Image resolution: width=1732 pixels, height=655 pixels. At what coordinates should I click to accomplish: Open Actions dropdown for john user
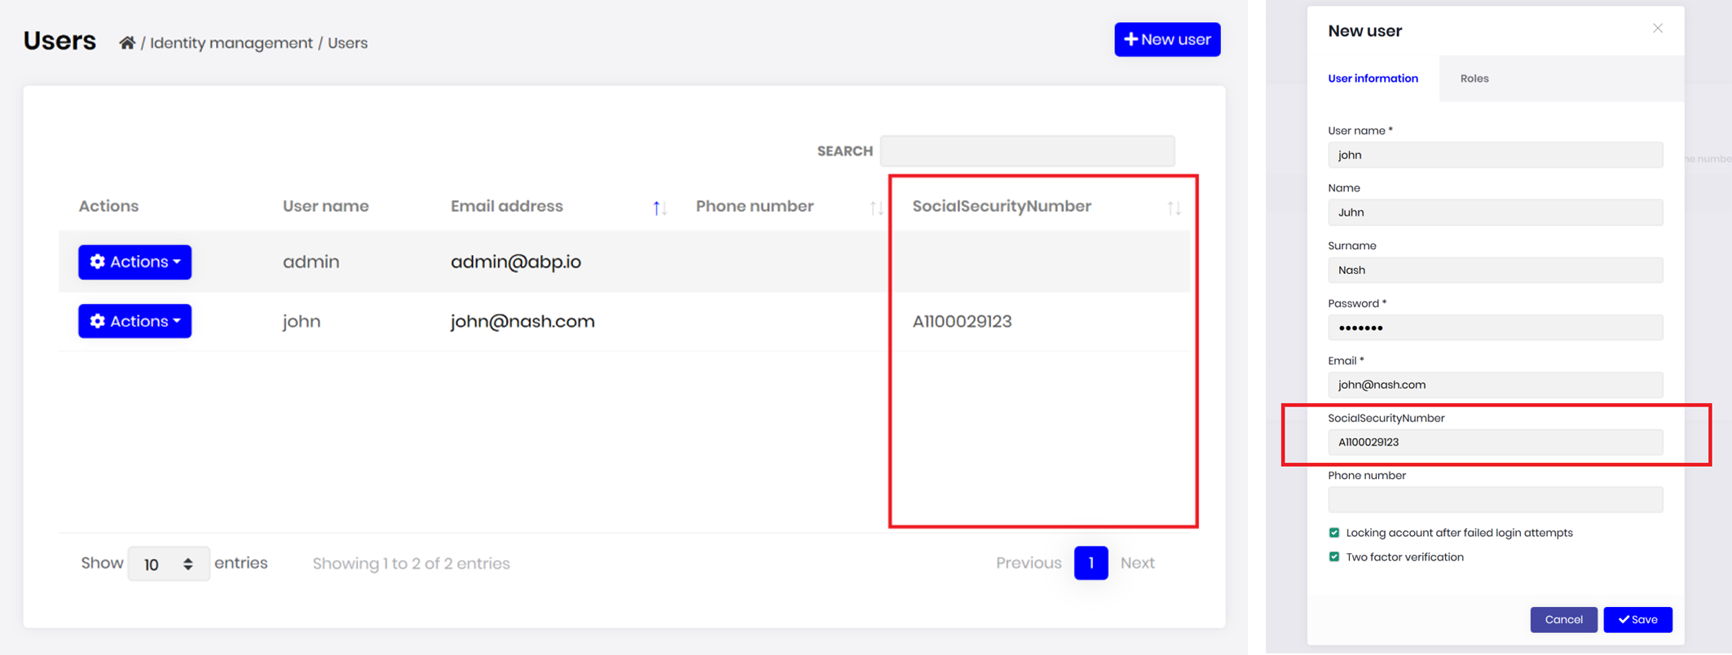tap(135, 322)
